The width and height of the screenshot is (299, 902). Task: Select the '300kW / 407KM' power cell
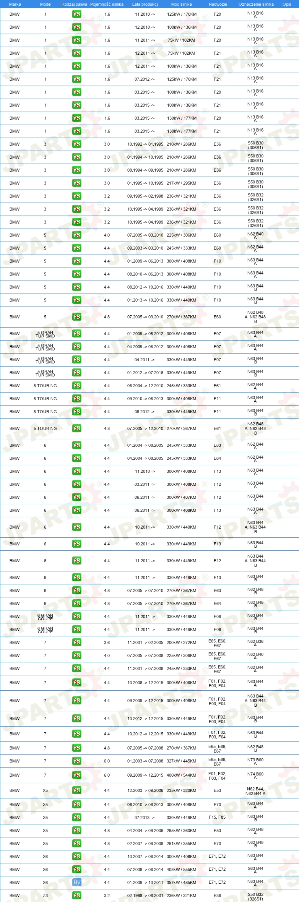pos(182,497)
